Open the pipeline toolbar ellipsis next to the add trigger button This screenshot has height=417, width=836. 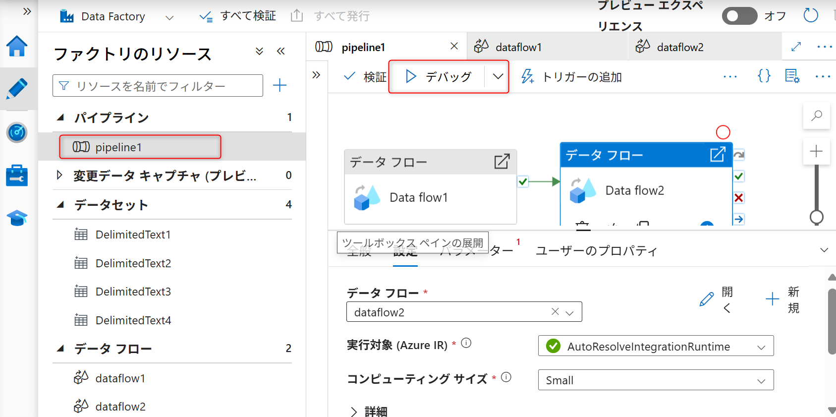tap(730, 77)
